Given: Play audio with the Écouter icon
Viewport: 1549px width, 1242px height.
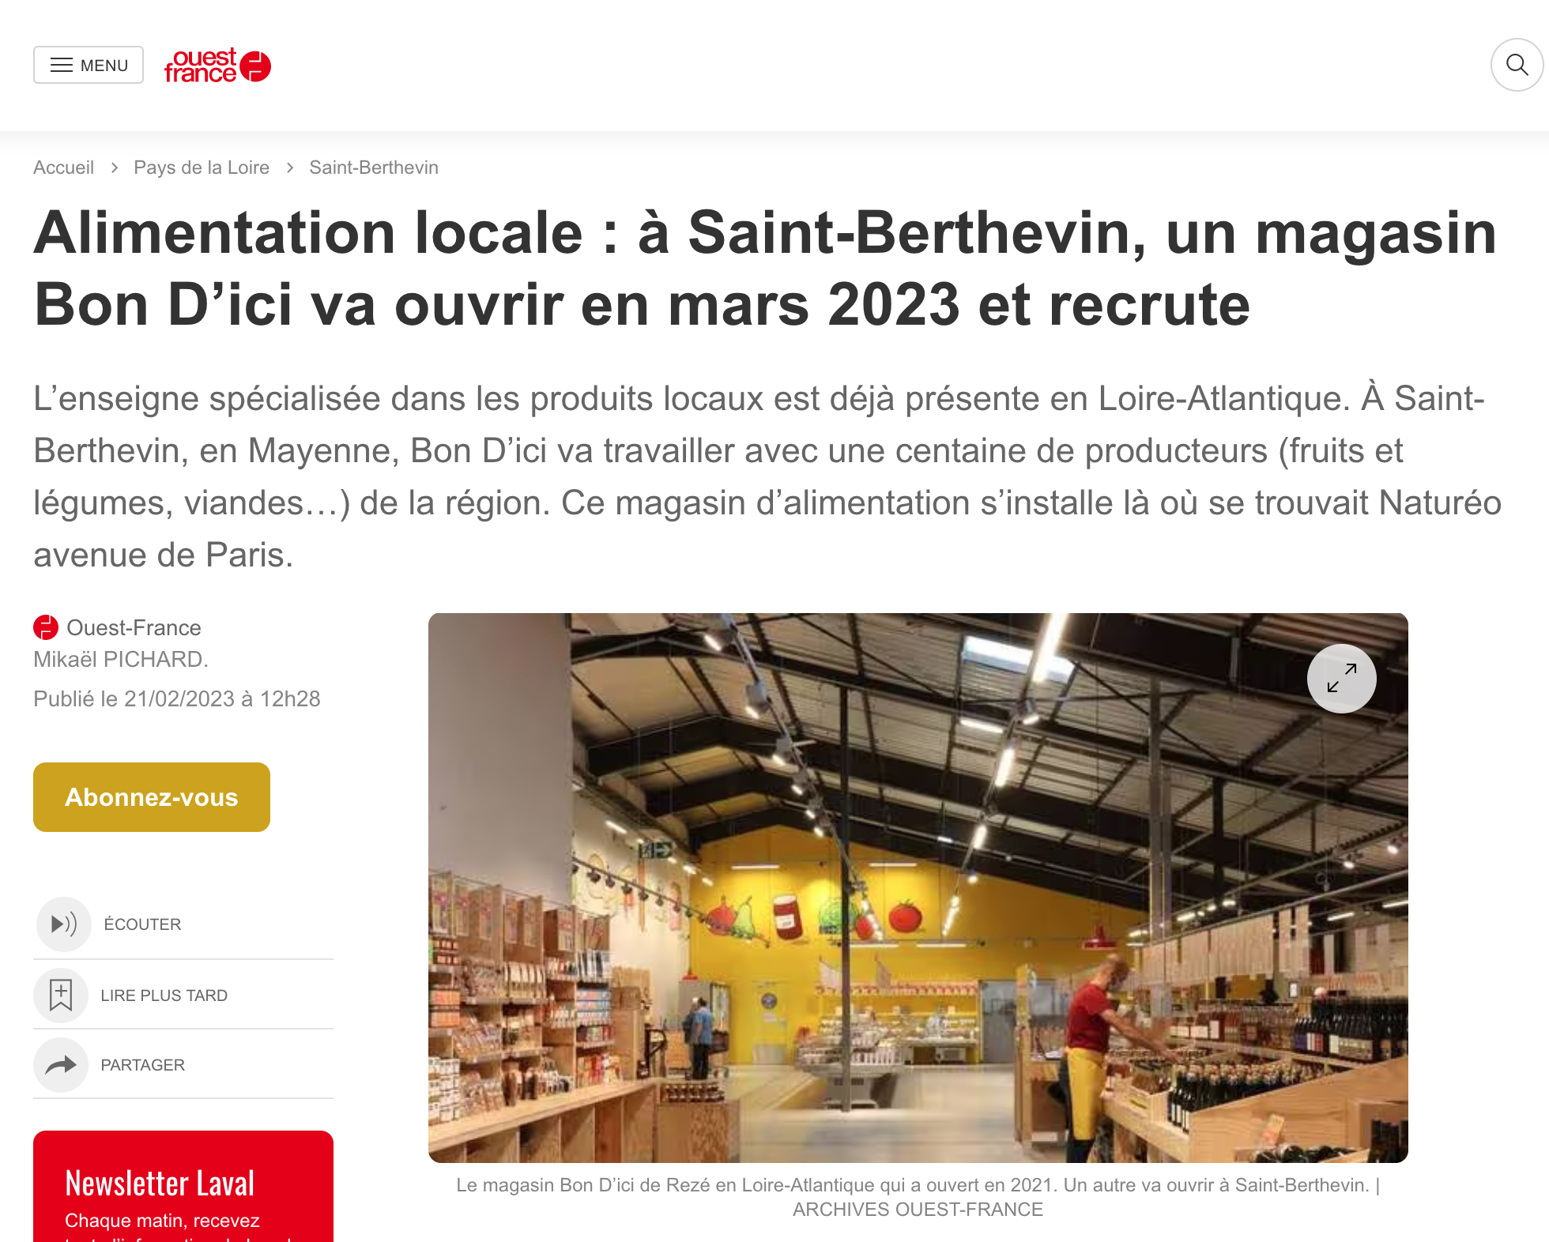Looking at the screenshot, I should pos(64,924).
